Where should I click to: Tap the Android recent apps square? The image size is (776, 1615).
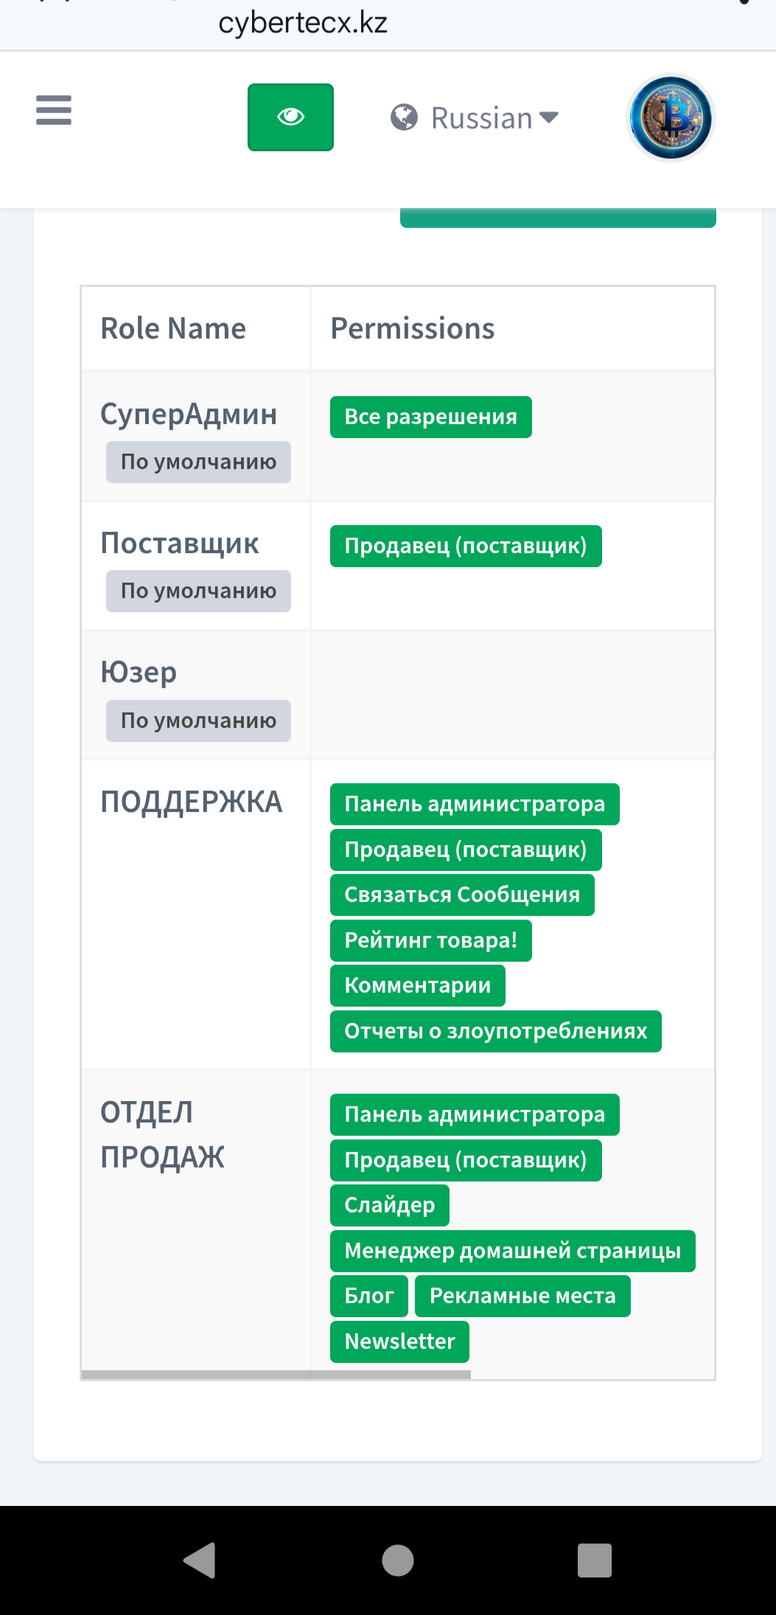click(594, 1560)
